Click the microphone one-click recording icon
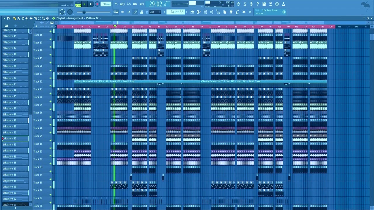Viewport: 374px width, 210px height. 251,4
